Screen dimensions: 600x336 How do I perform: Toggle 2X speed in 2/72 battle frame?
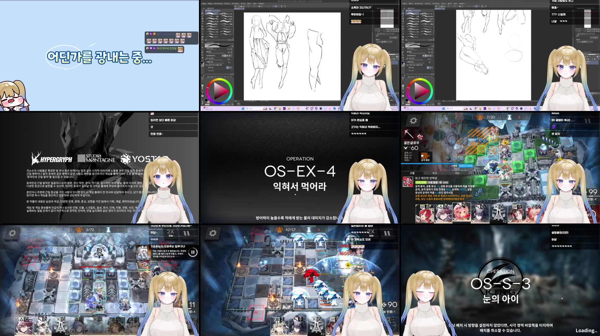coord(170,232)
